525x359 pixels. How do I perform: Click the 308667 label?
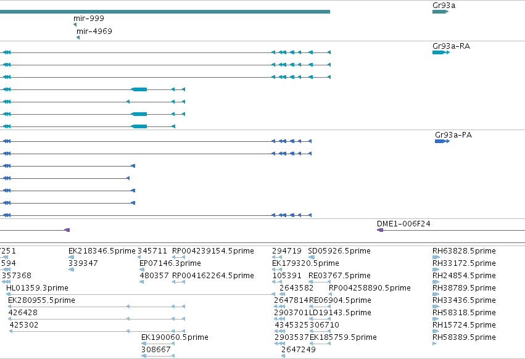pos(156,350)
